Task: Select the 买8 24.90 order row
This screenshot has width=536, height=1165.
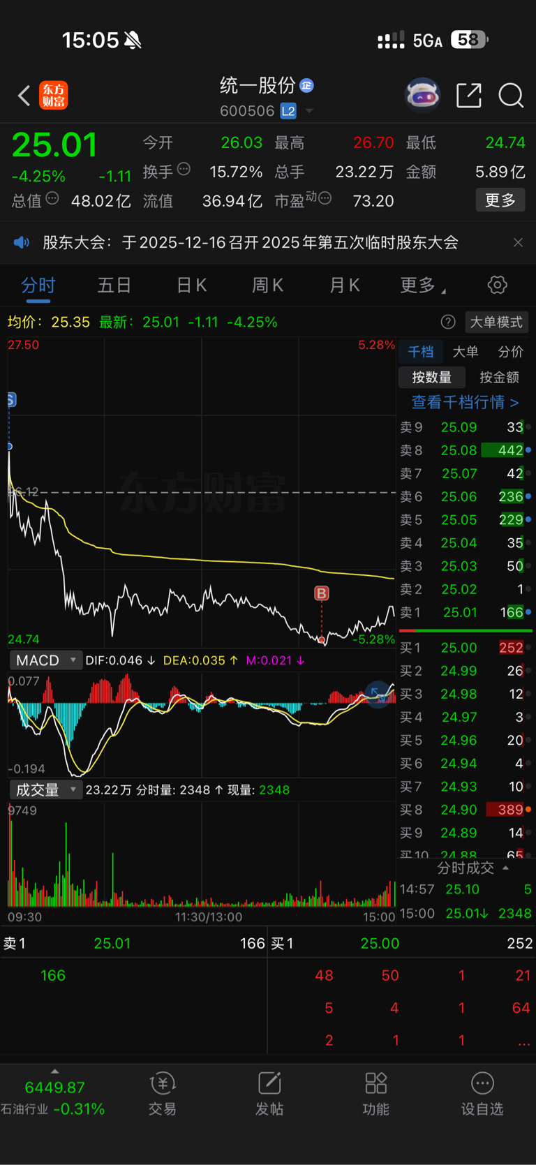Action: point(466,810)
